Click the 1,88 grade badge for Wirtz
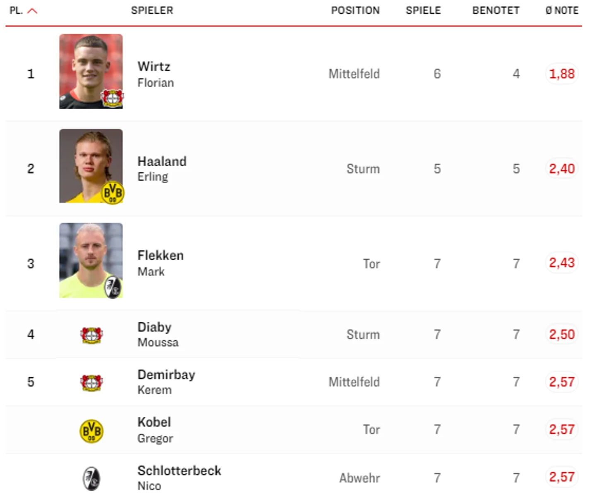The height and width of the screenshot is (497, 604). tap(561, 74)
